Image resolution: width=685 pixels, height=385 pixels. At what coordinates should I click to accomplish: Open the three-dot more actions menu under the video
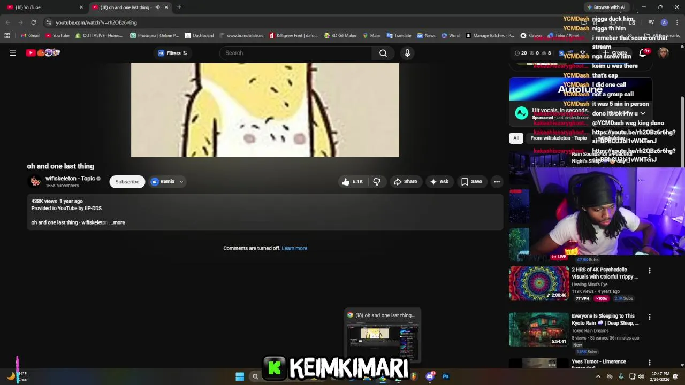point(497,182)
